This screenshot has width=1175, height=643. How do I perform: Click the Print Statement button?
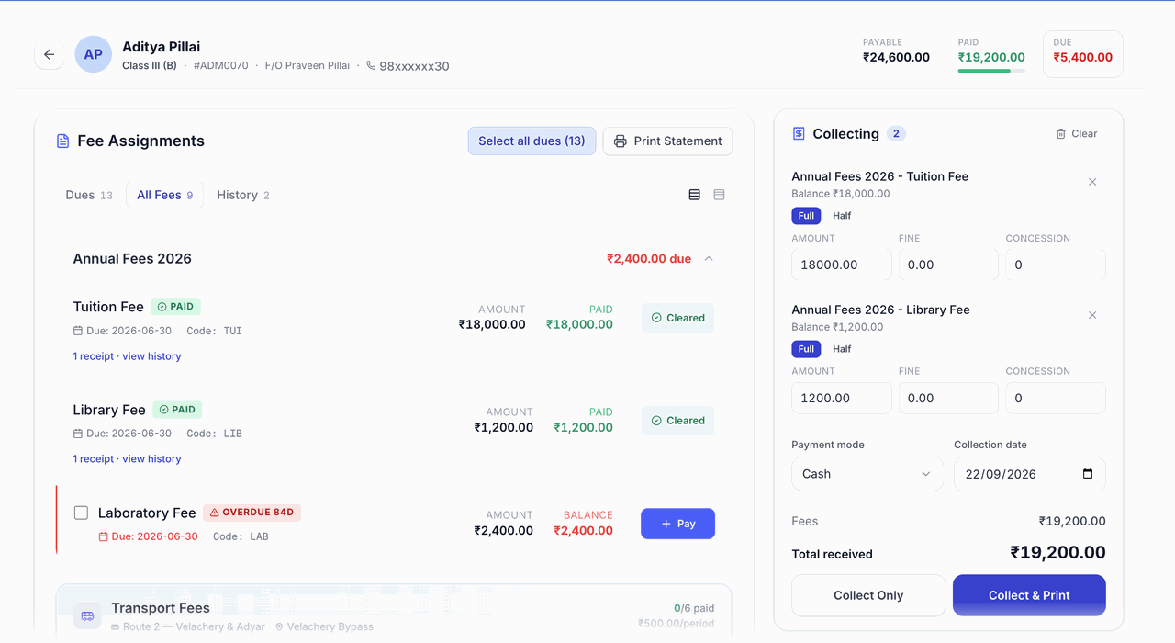[x=667, y=141]
